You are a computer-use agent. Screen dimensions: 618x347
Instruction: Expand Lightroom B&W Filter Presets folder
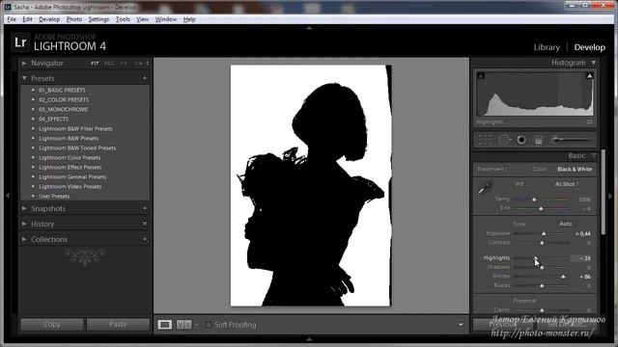tap(33, 128)
